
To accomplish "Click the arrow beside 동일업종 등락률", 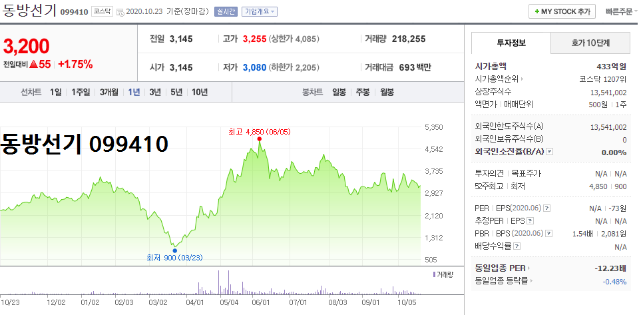I will click(531, 281).
